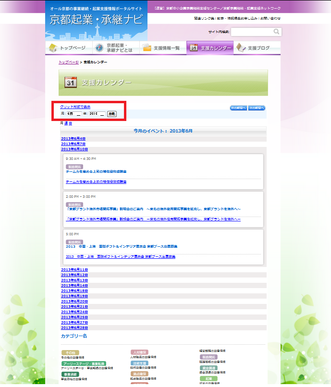Click the 販路開拓 tag on the 9:30 AM event

[74, 167]
